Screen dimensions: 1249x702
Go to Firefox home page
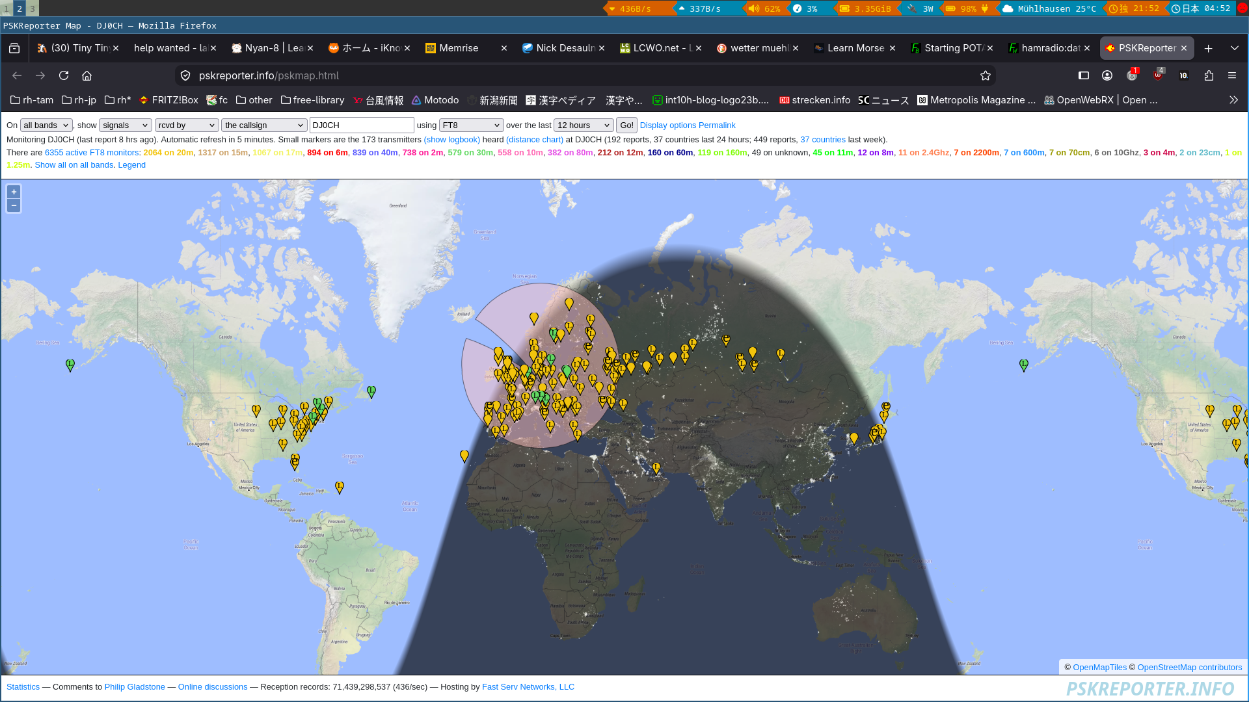pos(87,75)
